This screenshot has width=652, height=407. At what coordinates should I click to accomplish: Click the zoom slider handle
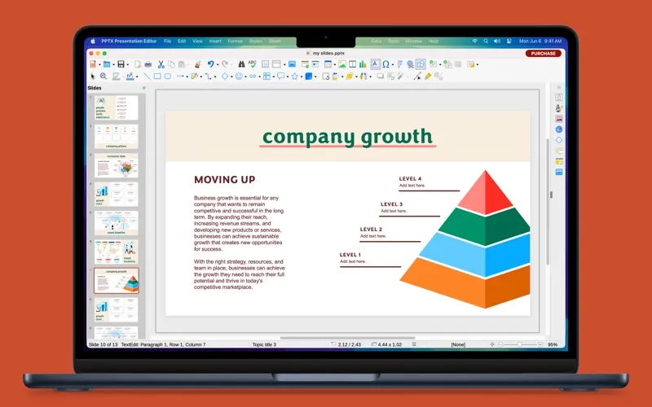point(519,344)
